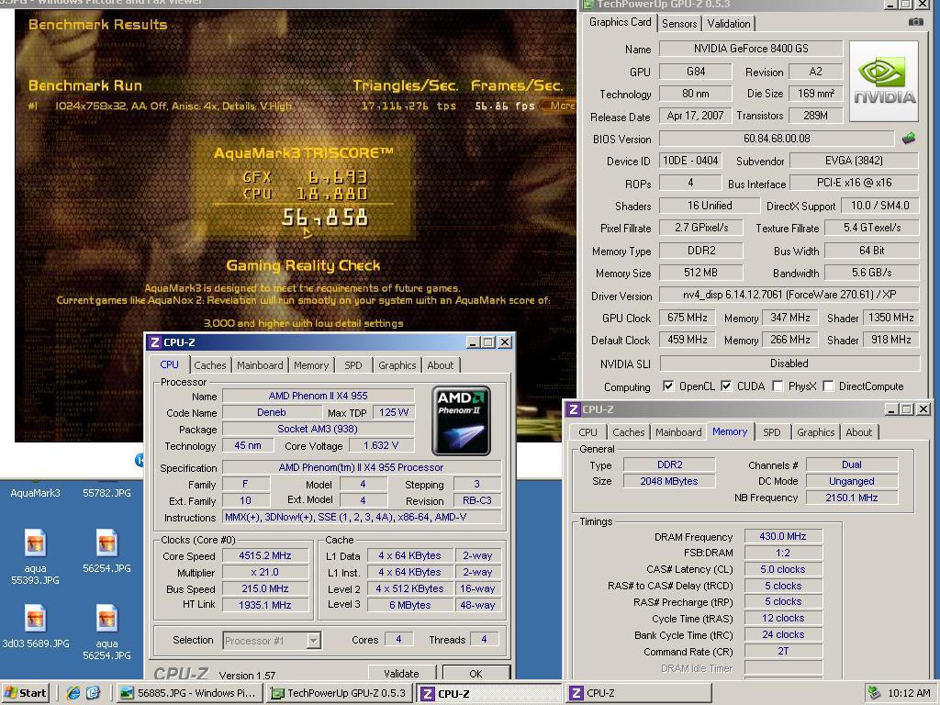
Task: Click the DRAM Frequency value 430.0 MHz
Action: (x=783, y=536)
